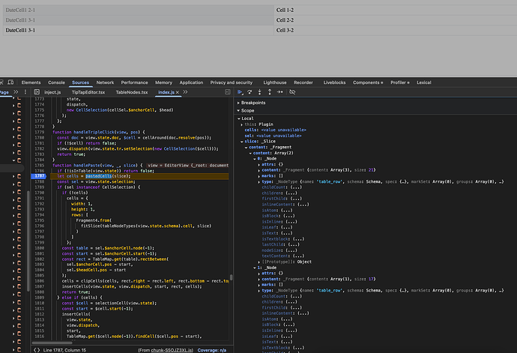Click the navigator tree vertical scrollbar
This screenshot has height=353, width=517.
[x=28, y=241]
